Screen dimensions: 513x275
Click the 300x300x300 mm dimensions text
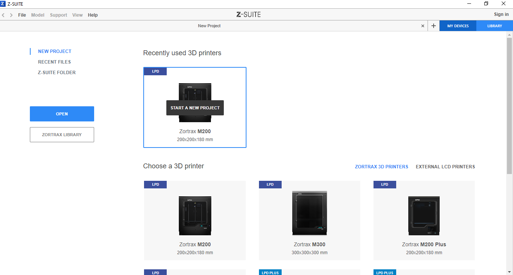point(310,253)
